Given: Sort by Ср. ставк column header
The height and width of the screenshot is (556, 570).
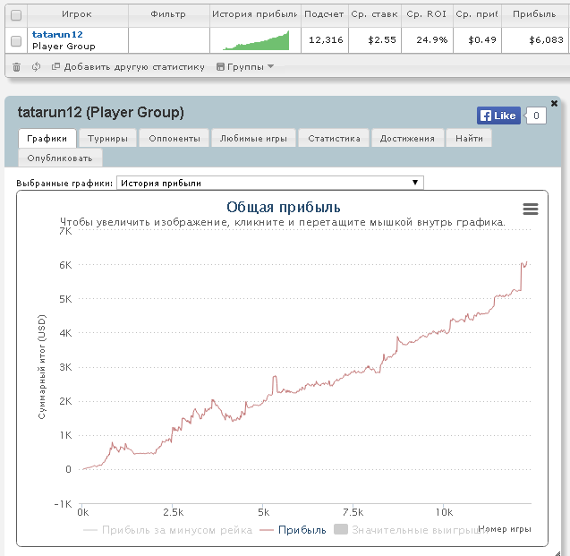Looking at the screenshot, I should pyautogui.click(x=374, y=14).
